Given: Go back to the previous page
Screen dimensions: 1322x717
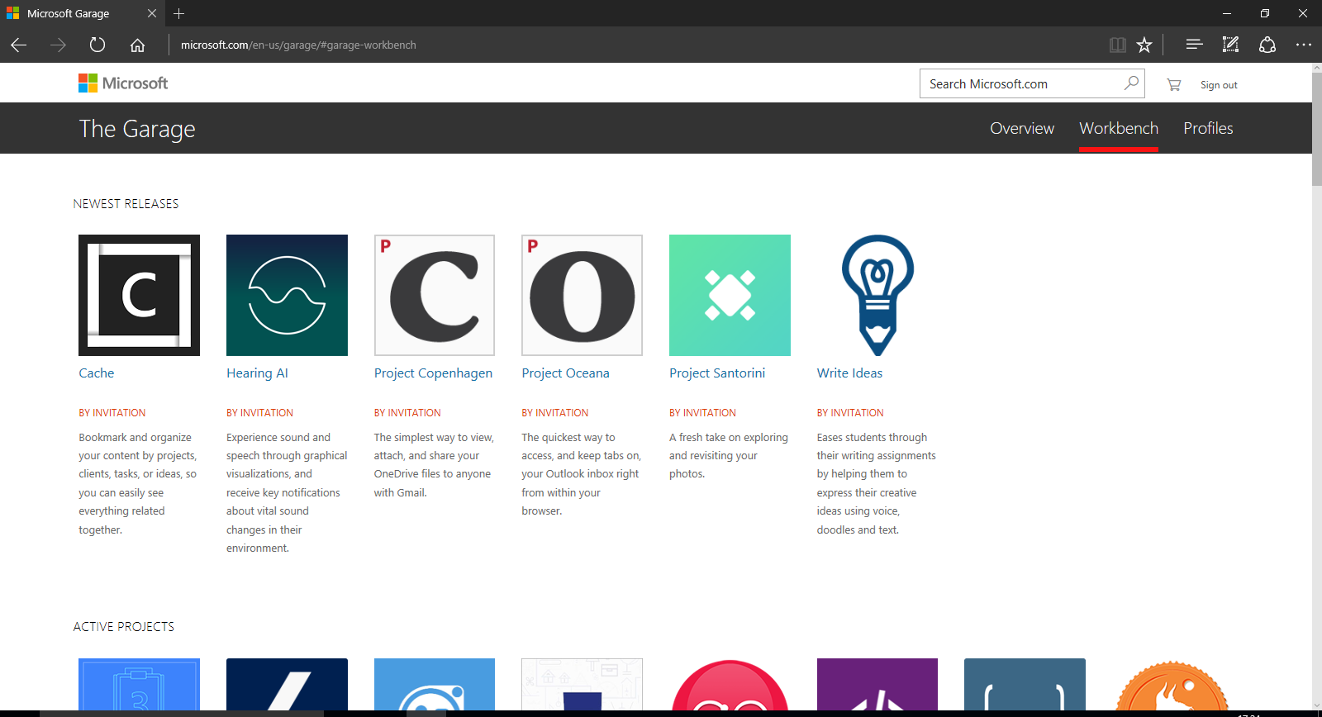Looking at the screenshot, I should click(19, 45).
